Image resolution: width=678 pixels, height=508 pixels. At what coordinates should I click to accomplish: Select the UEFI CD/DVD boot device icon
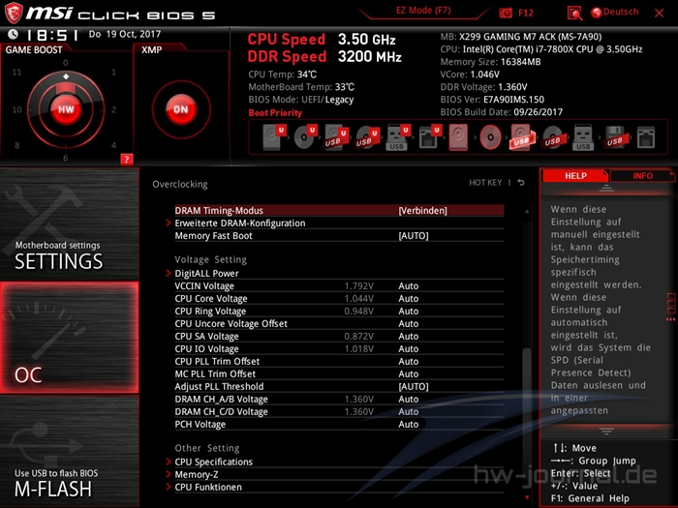[305, 137]
